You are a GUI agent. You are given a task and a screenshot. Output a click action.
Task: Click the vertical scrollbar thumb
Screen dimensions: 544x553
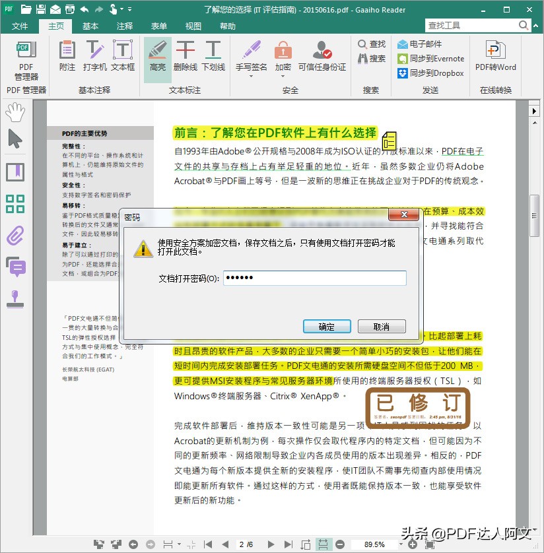pos(534,216)
